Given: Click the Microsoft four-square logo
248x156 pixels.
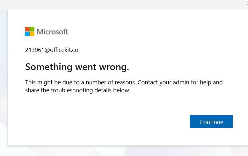Looking at the screenshot, I should (30, 32).
